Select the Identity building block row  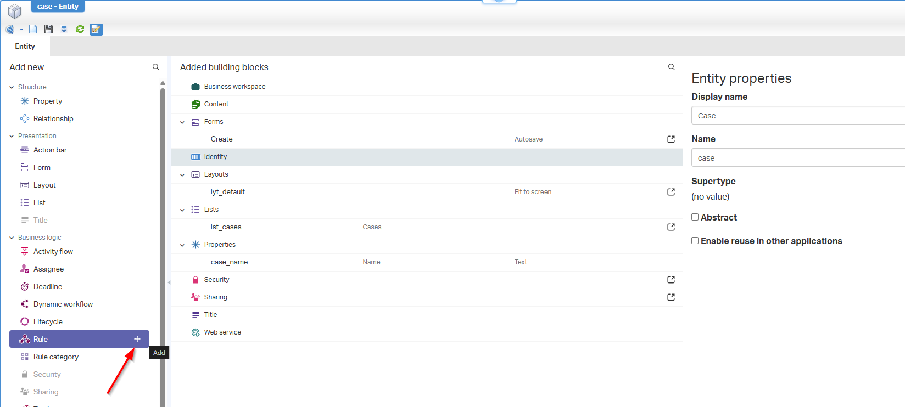click(427, 157)
